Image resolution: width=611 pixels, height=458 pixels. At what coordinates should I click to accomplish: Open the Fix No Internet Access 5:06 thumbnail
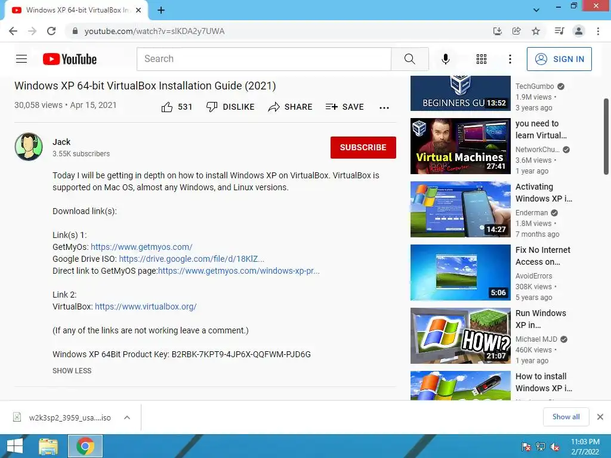coord(460,272)
